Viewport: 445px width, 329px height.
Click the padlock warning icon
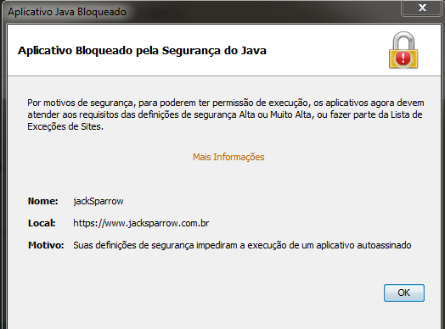(403, 50)
